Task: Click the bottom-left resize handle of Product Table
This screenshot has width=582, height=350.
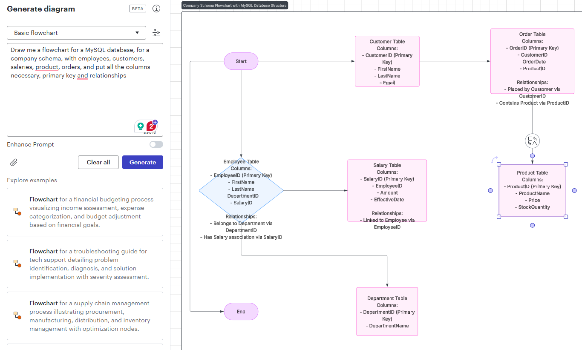Action: [x=499, y=217]
